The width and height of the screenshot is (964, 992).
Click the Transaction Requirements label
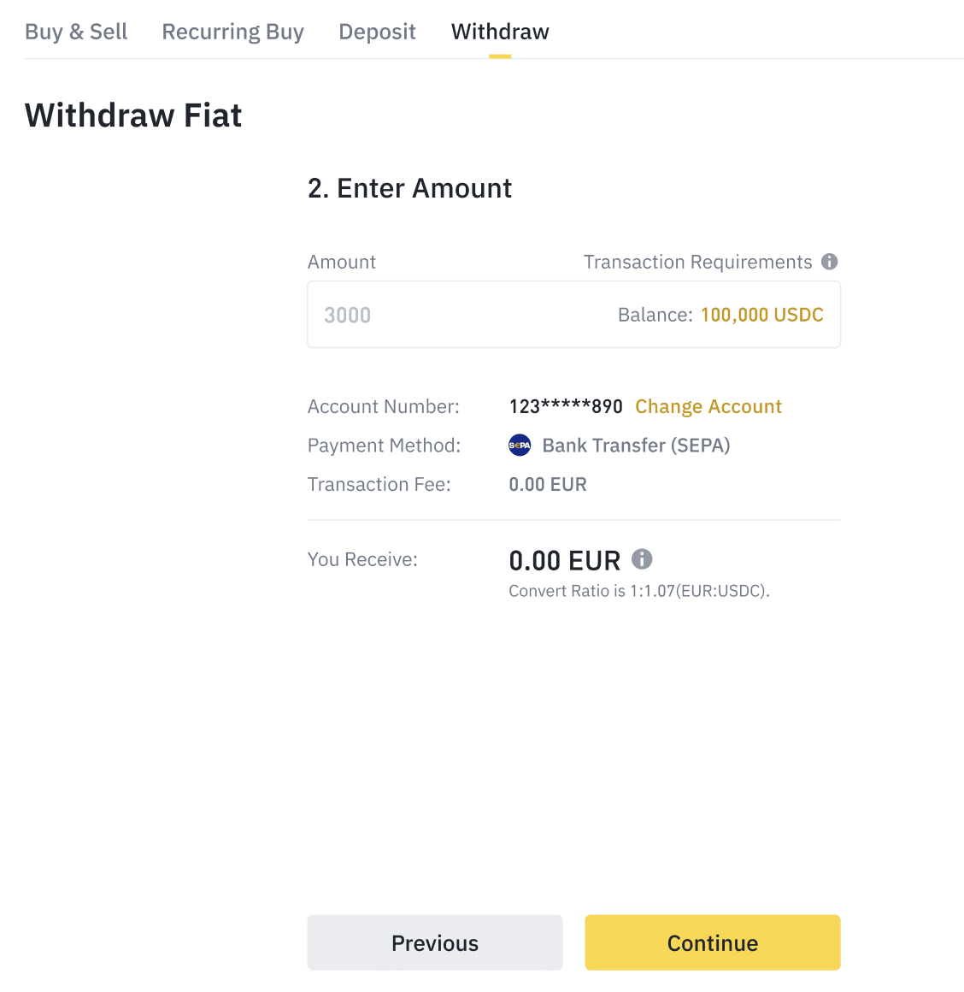pyautogui.click(x=697, y=262)
